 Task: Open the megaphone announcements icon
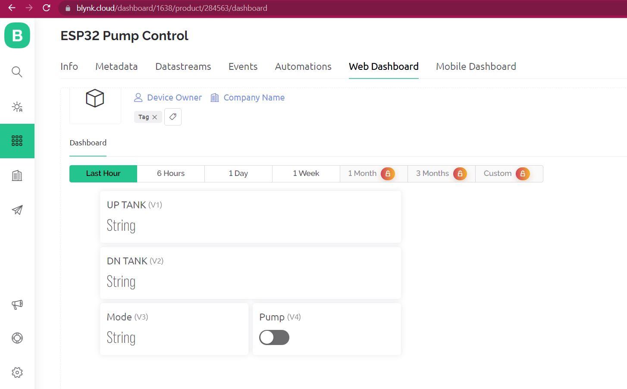click(17, 304)
